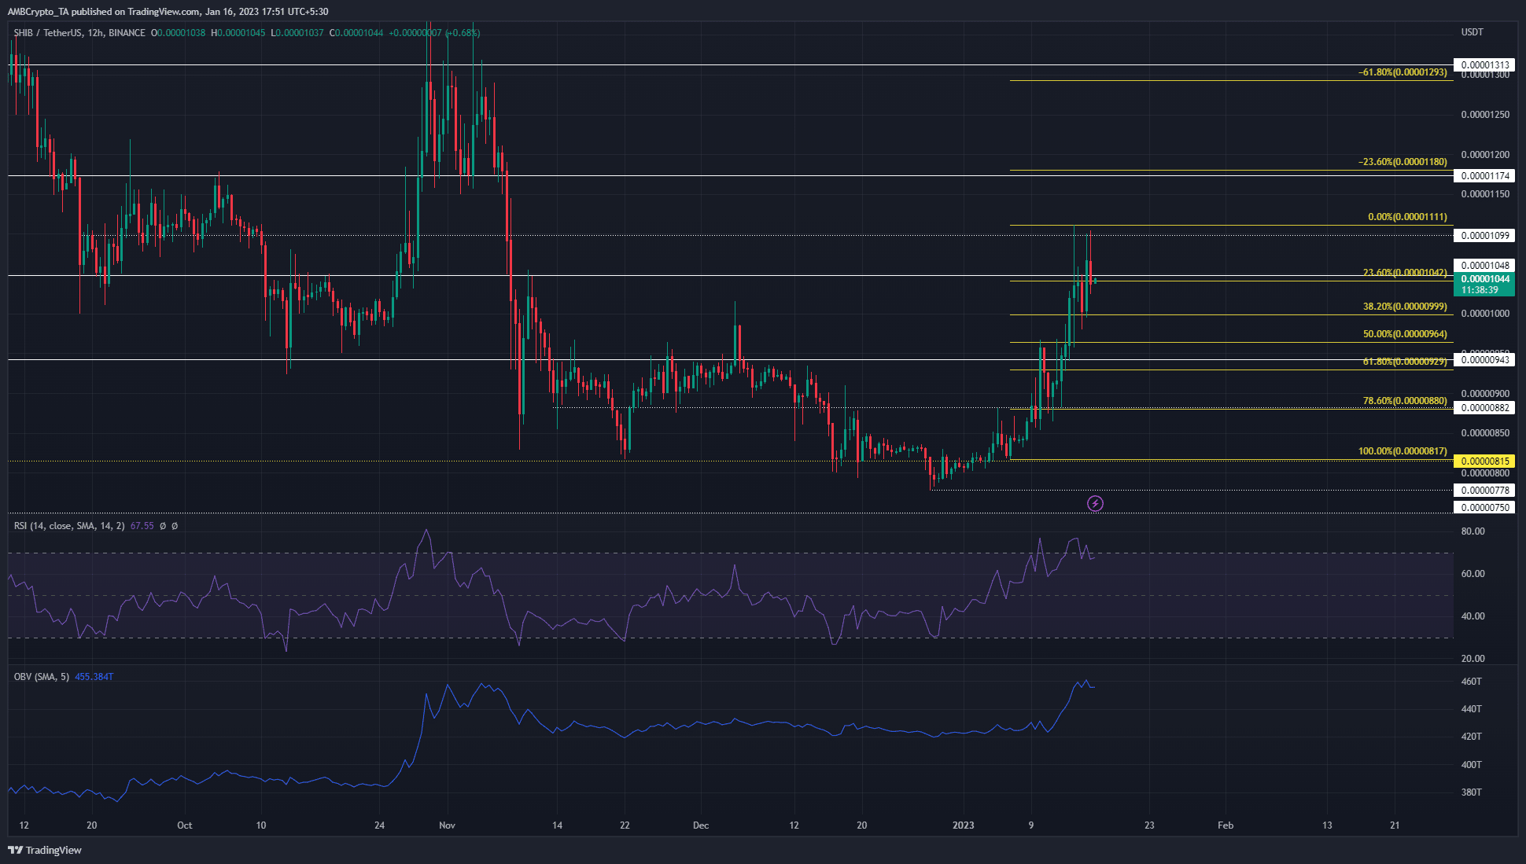Click the 420T label on OBV axis
Image resolution: width=1526 pixels, height=864 pixels.
click(x=1471, y=737)
